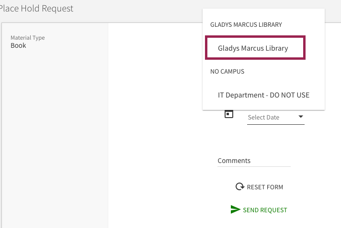
Task: Focus the Comments text field
Action: [254, 161]
